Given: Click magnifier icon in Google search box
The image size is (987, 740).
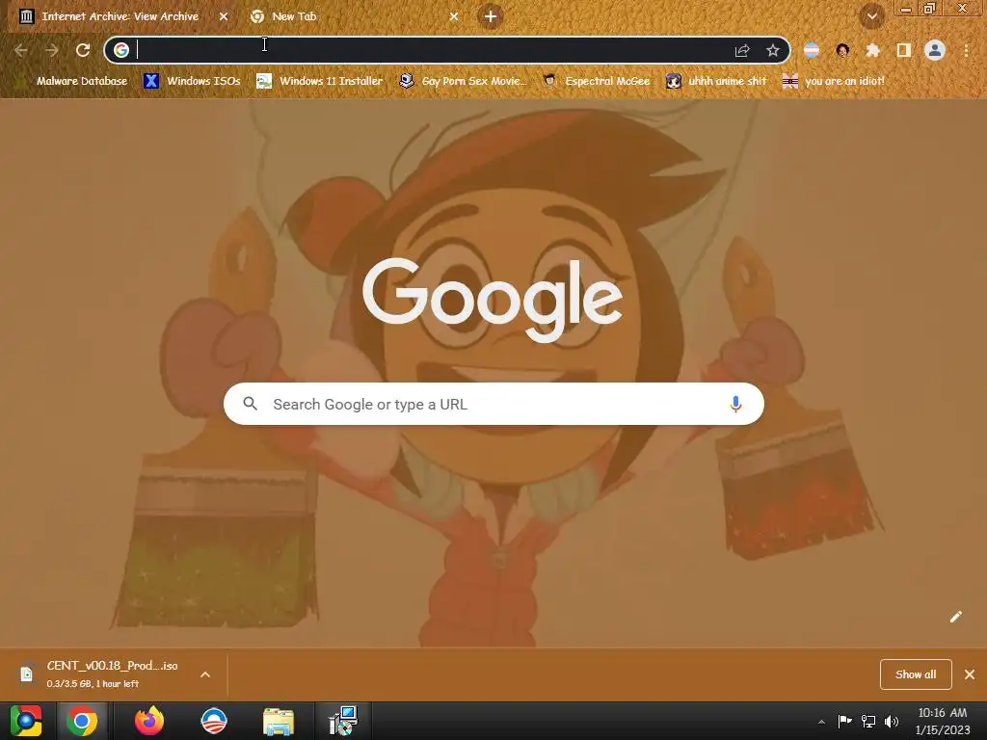Looking at the screenshot, I should (250, 404).
